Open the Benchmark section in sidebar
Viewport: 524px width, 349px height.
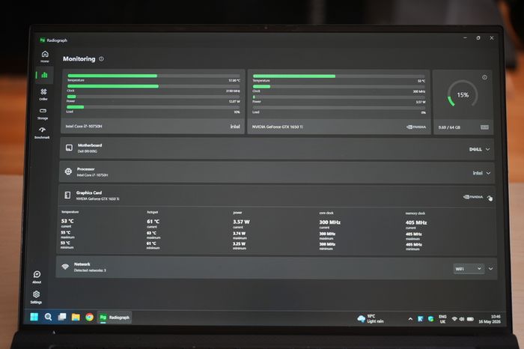coord(42,133)
